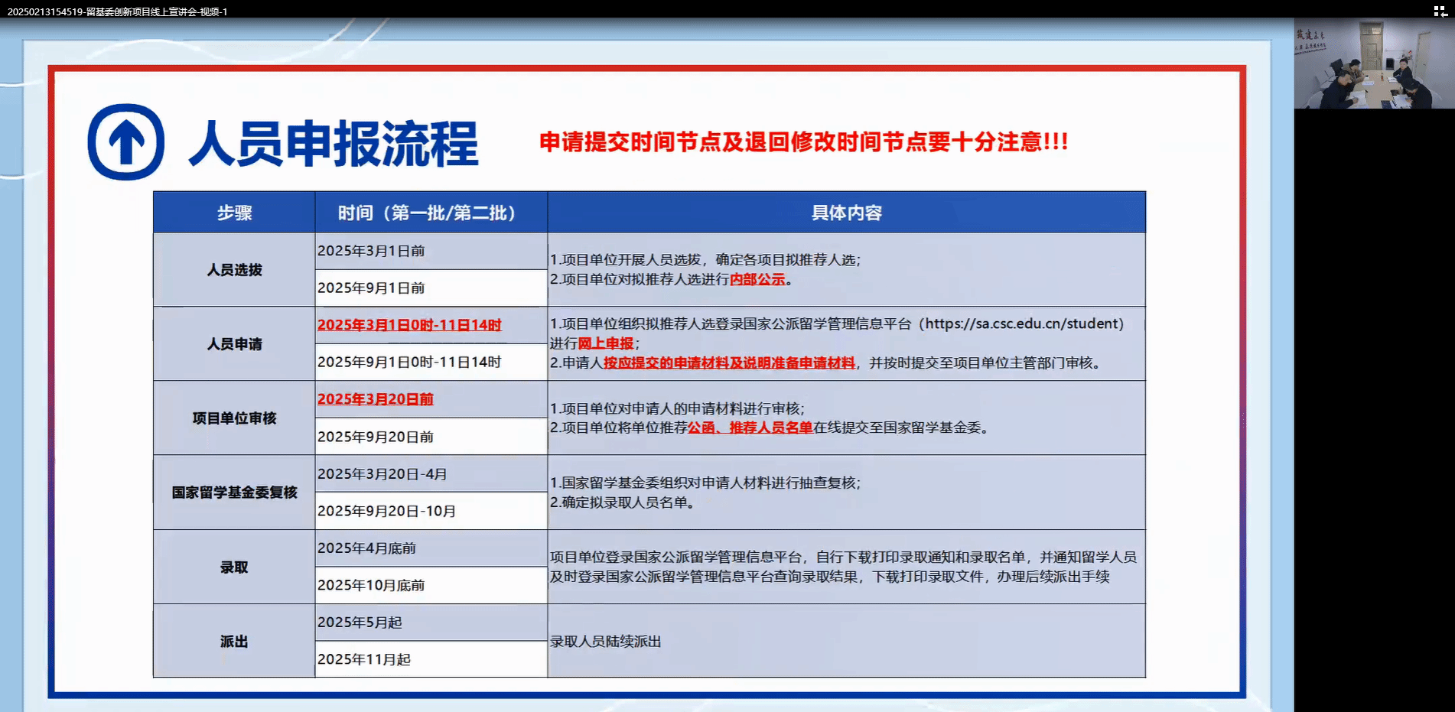The width and height of the screenshot is (1455, 712).
Task: Select the '国家留学基金委复核' step cell
Action: tap(234, 493)
